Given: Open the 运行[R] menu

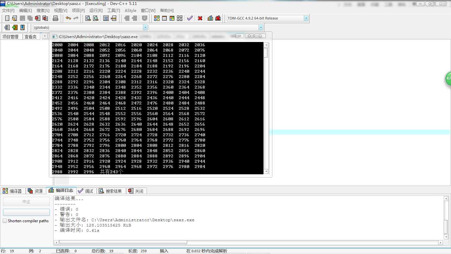Looking at the screenshot, I should click(x=96, y=10).
